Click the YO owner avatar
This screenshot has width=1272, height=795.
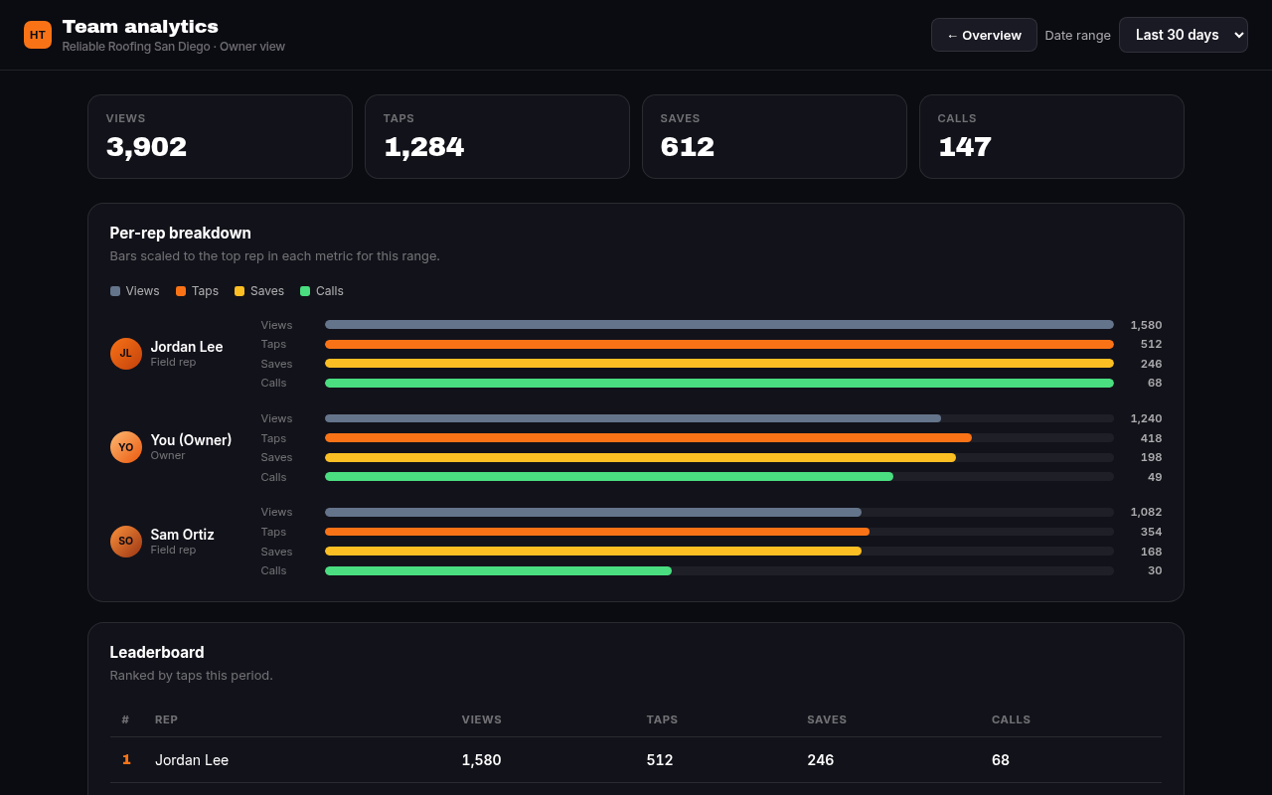pyautogui.click(x=126, y=447)
